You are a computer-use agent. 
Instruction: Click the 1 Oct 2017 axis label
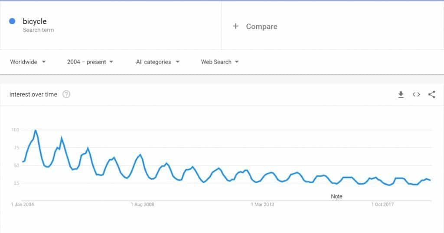point(382,204)
